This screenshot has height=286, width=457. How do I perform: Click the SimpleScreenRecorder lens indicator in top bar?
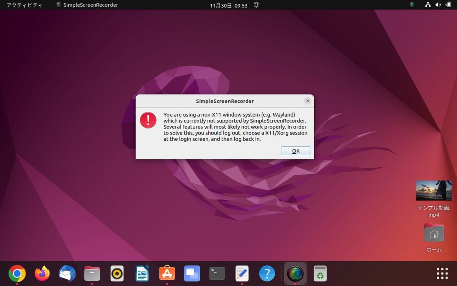tap(412, 5)
